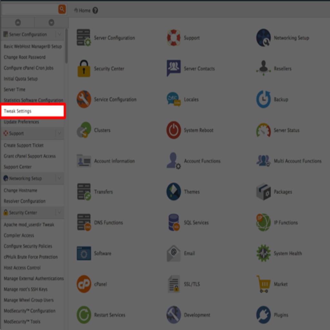Click the help question mark icon
This screenshot has width=330, height=330.
[95, 10]
